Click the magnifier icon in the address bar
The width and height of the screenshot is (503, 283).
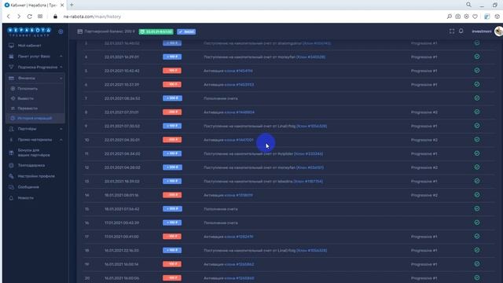coord(450,17)
